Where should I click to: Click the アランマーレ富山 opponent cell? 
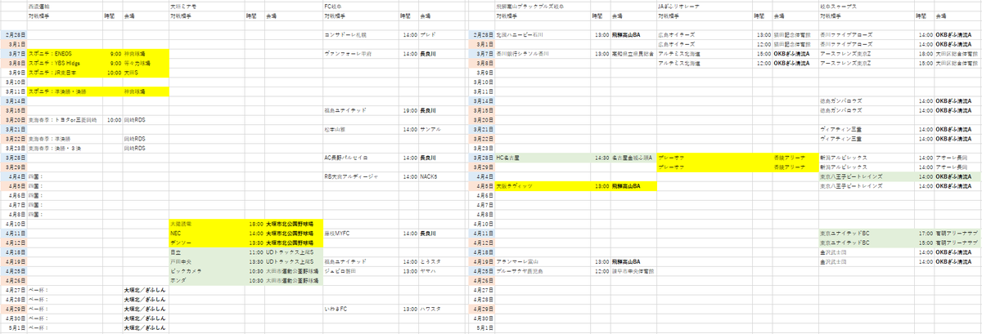544,261
